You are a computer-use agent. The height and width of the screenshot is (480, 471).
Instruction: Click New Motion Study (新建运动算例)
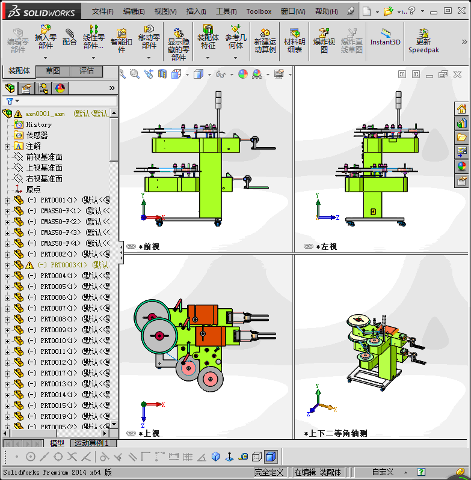pyautogui.click(x=265, y=41)
